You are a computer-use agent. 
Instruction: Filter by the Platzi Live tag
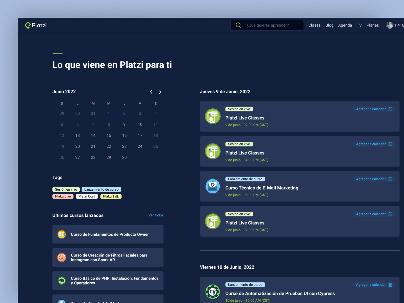(x=63, y=196)
